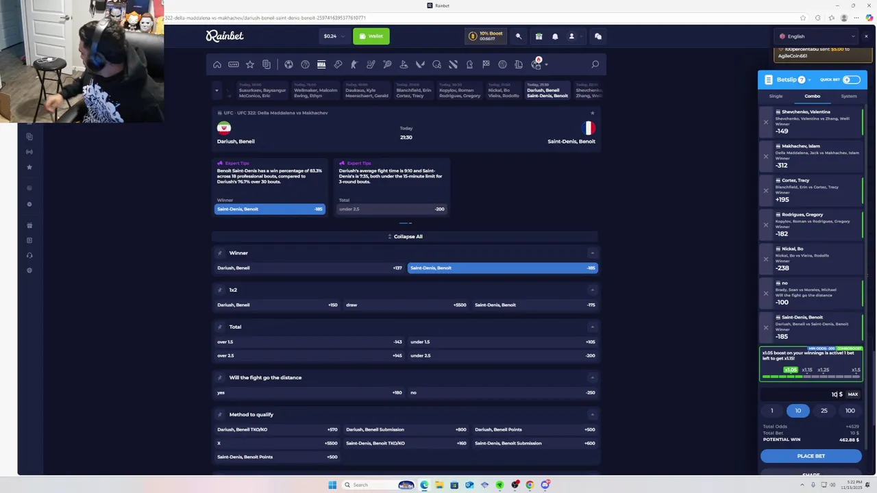The height and width of the screenshot is (493, 877).
Task: Toggle the Quick Bet switch
Action: coord(851,79)
